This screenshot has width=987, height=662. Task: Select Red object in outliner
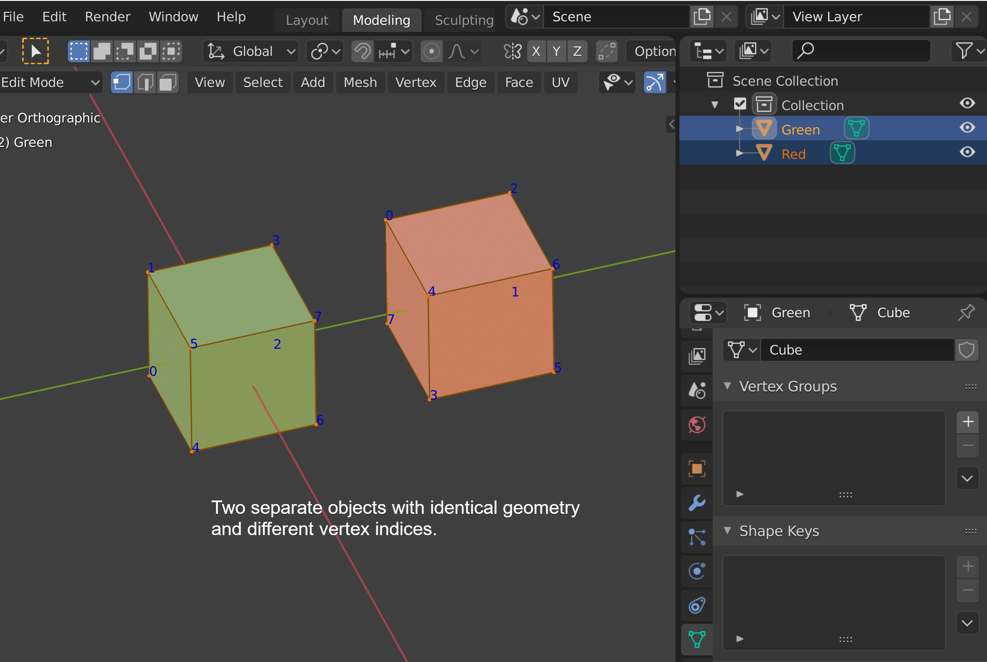point(794,154)
